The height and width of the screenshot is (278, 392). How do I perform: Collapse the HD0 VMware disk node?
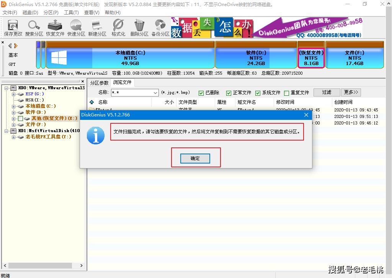[x=6, y=88]
